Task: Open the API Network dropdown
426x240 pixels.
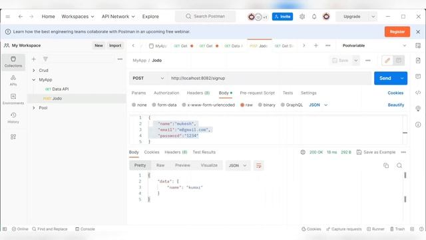Action: point(118,17)
